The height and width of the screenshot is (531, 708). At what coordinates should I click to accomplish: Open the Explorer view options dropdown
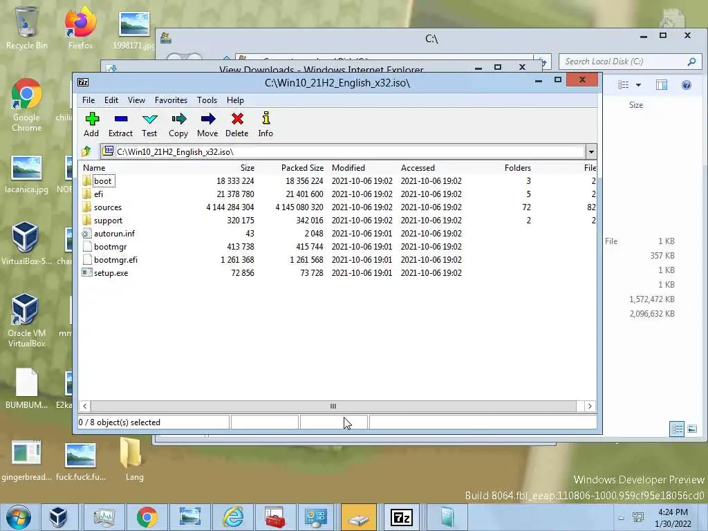638,85
